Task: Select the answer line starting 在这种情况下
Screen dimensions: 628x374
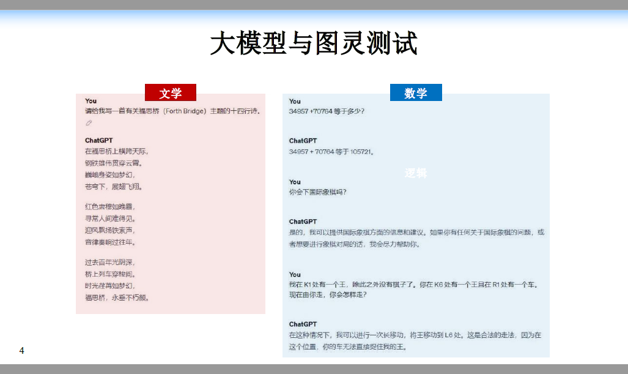Action: 415,335
